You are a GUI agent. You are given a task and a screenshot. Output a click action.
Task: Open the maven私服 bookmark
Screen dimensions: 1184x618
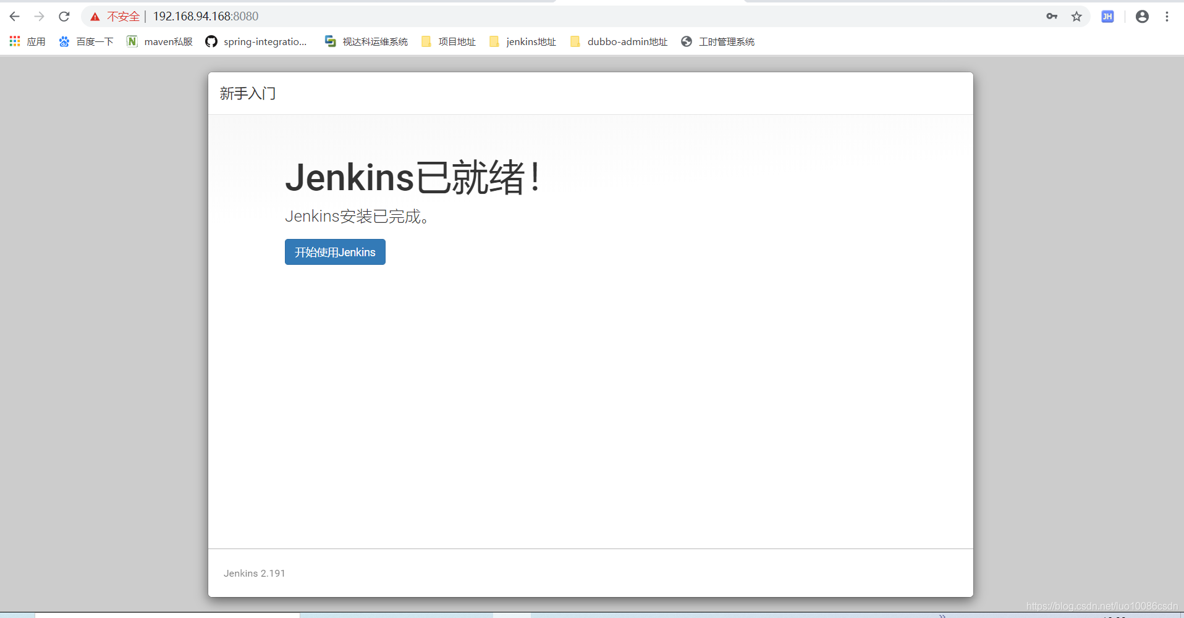pyautogui.click(x=159, y=41)
